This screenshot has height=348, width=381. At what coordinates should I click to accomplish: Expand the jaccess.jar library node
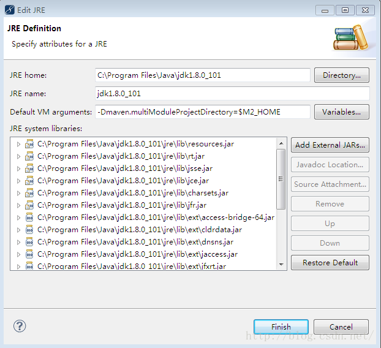pyautogui.click(x=18, y=254)
